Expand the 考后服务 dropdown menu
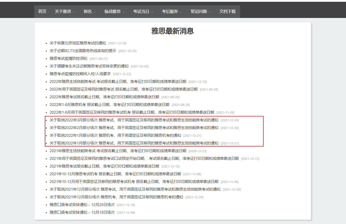This screenshot has height=224, width=346. point(172,12)
